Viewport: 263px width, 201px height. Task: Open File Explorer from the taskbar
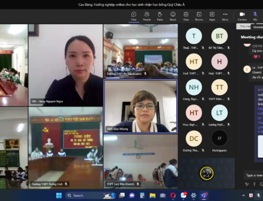(x=153, y=195)
